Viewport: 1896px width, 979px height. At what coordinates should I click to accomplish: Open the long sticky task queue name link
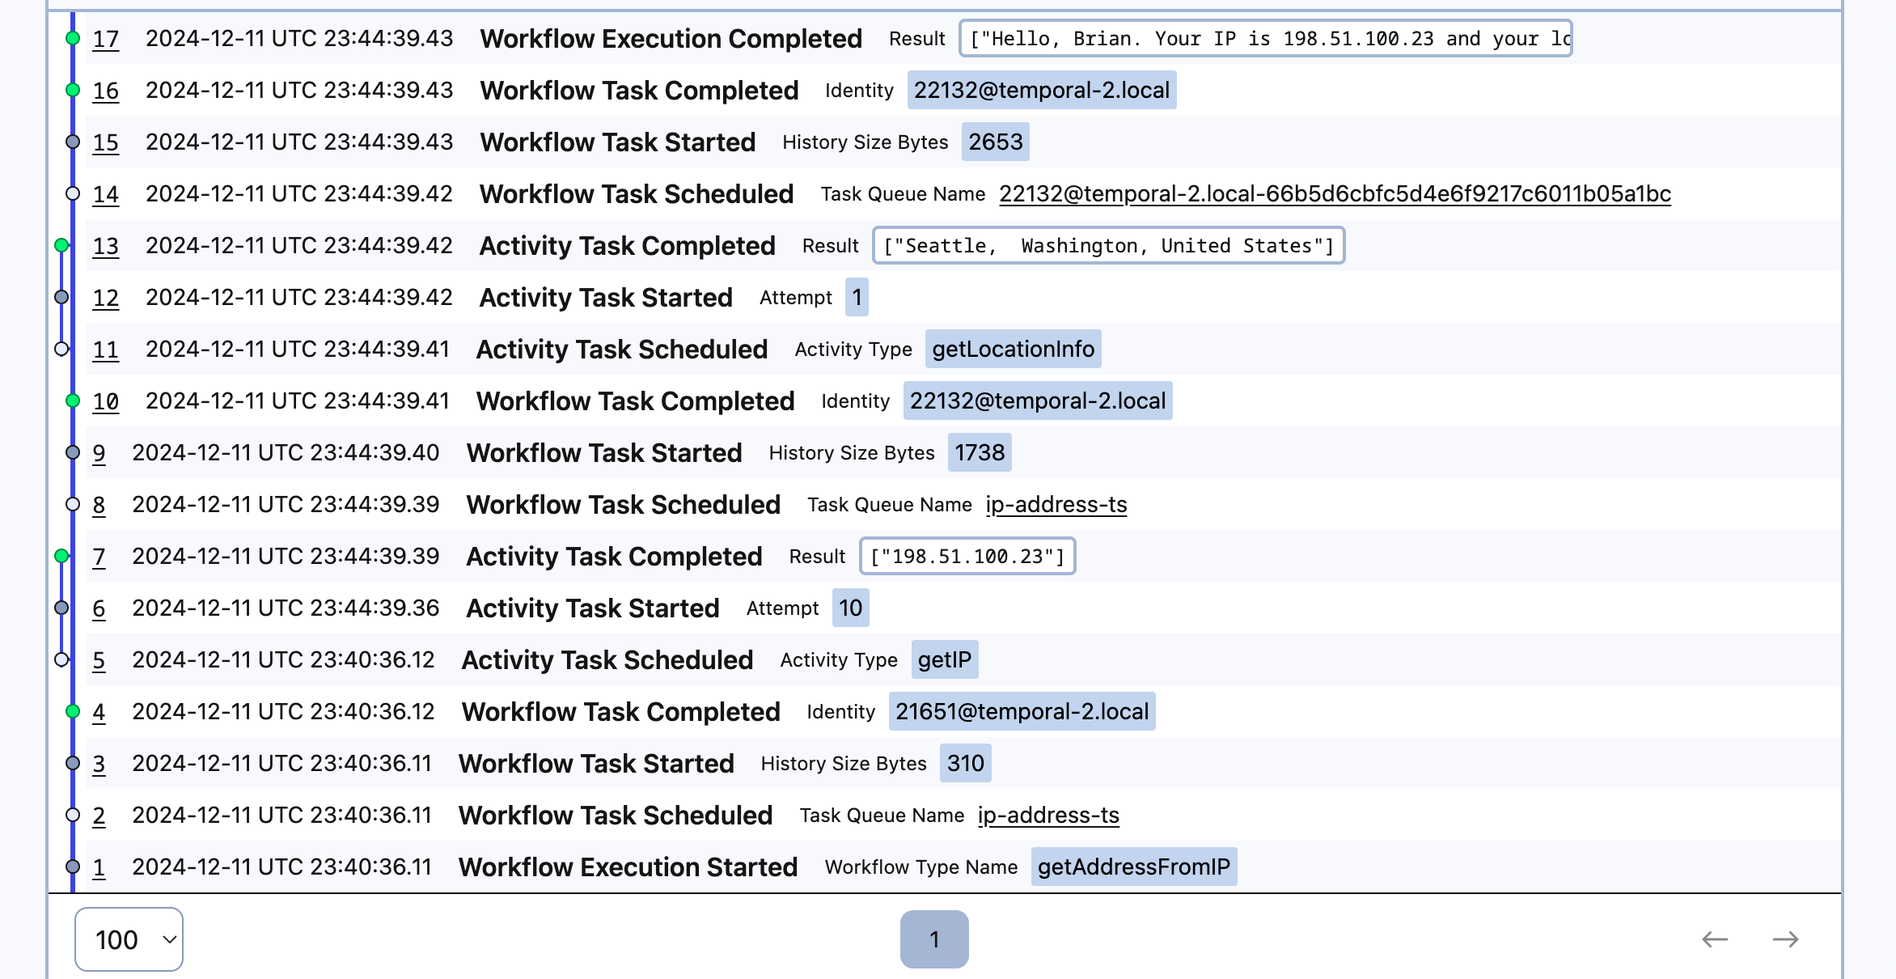[x=1335, y=193]
